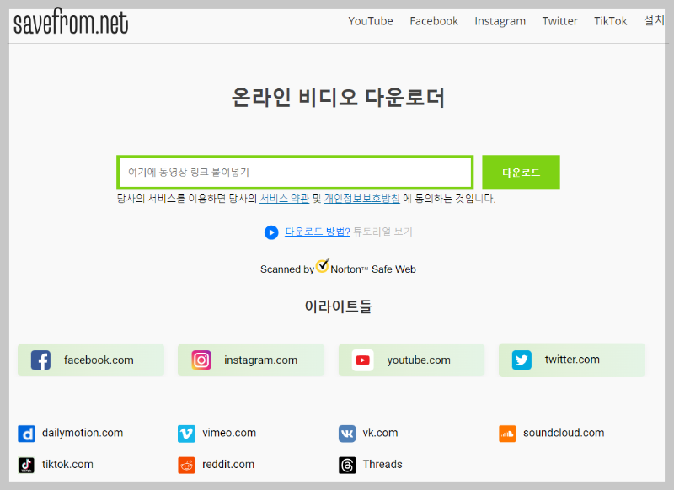The height and width of the screenshot is (490, 674).
Task: Click the SoundCloud icon
Action: (507, 433)
